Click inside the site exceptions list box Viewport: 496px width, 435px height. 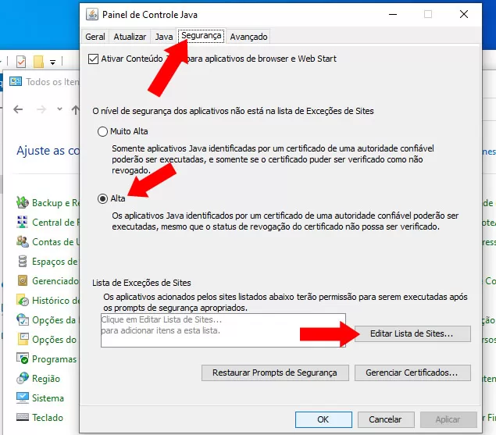pos(223,329)
